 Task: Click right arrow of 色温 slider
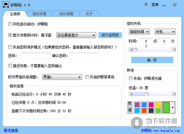[174, 94]
